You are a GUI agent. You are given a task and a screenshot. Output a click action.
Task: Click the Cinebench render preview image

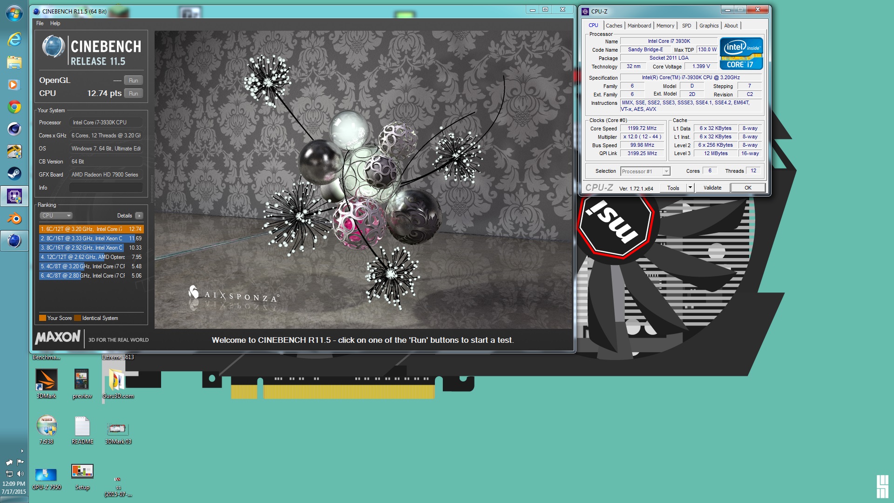363,180
